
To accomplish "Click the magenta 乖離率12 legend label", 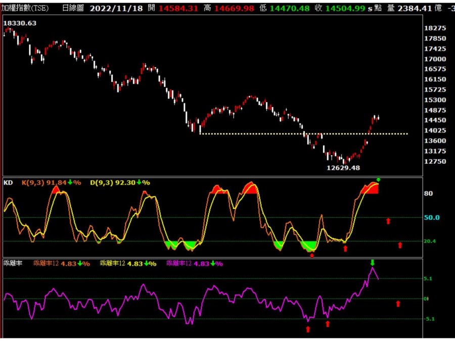I will 179,263.
